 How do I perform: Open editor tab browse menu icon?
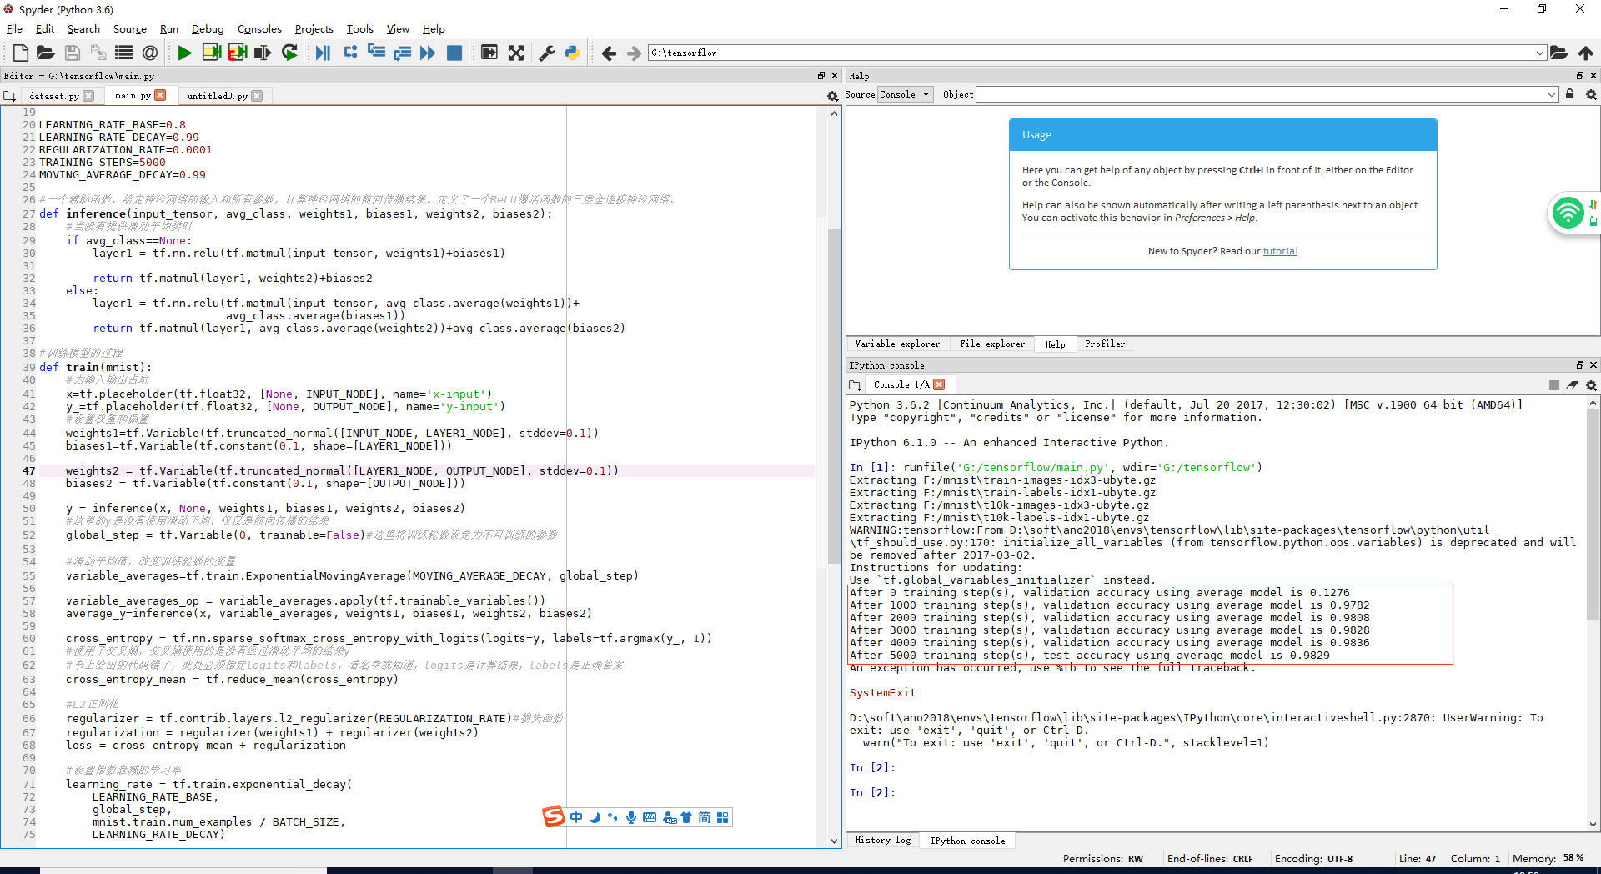point(10,96)
